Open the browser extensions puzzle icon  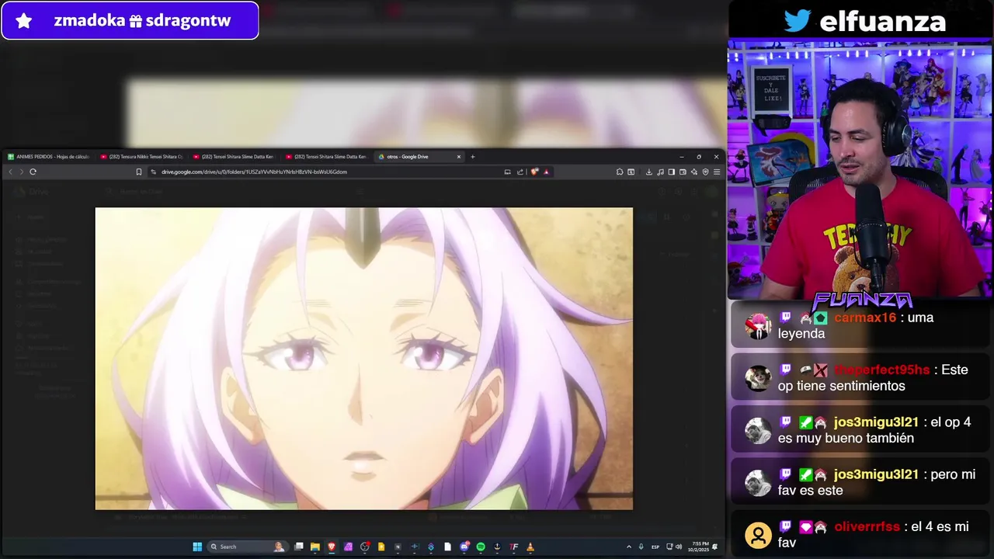620,172
